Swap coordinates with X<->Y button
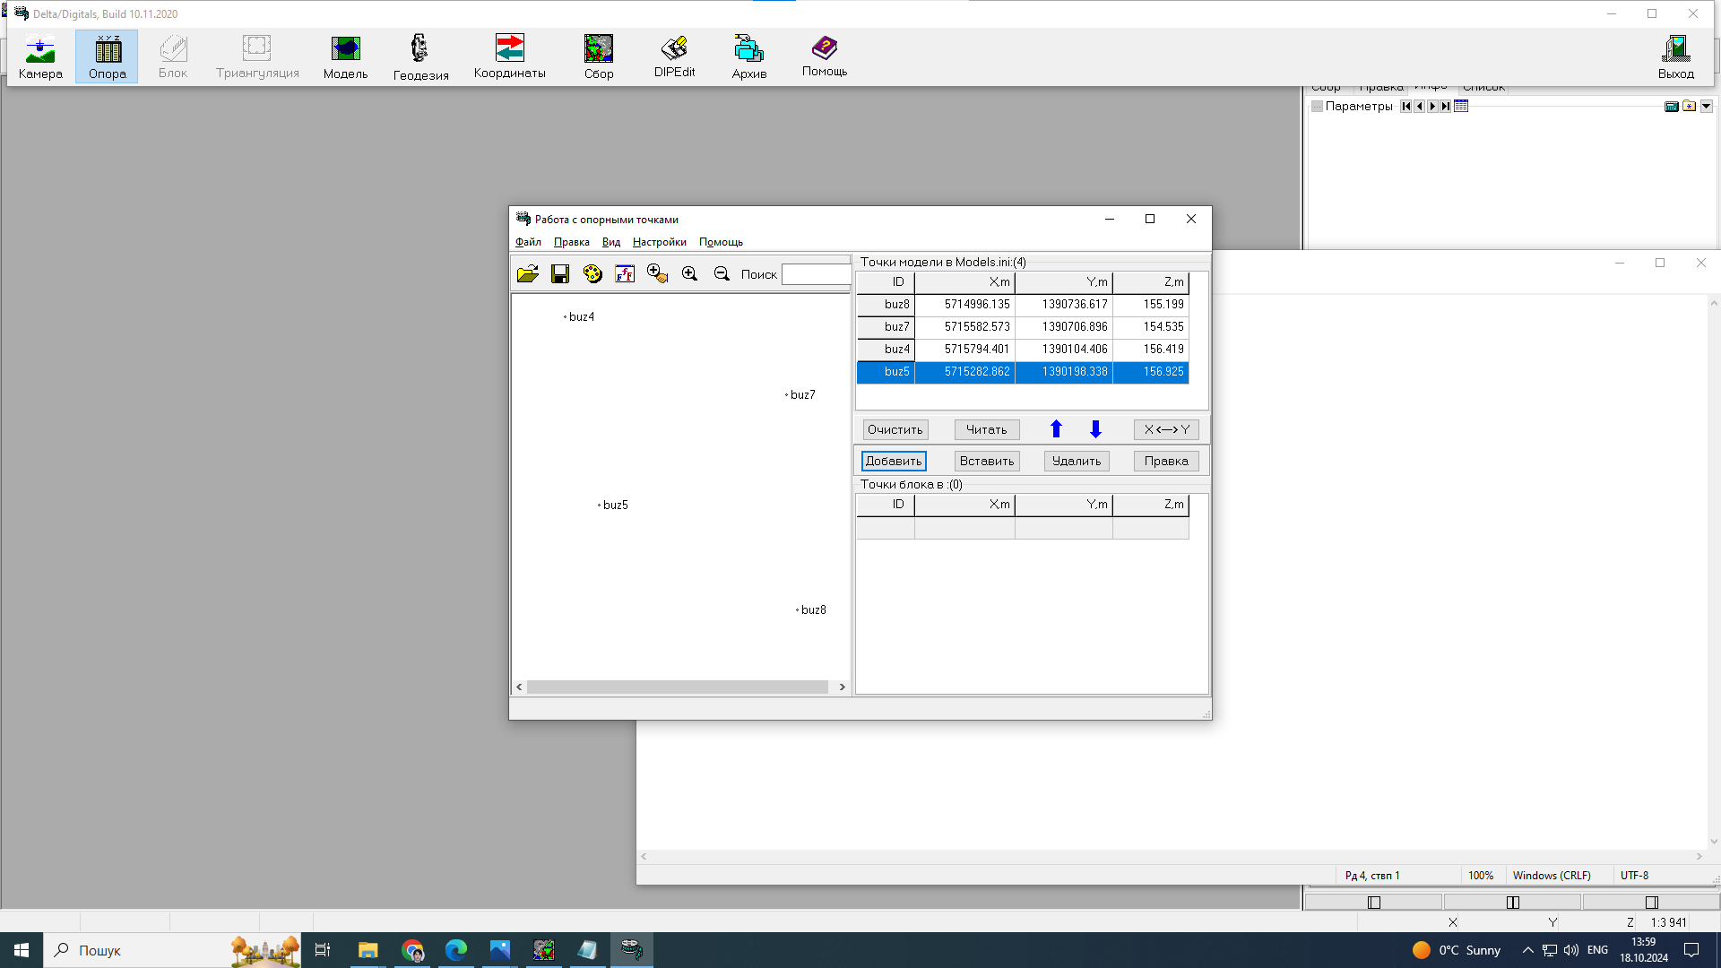Screen dimensions: 1721x968 (x=1166, y=429)
